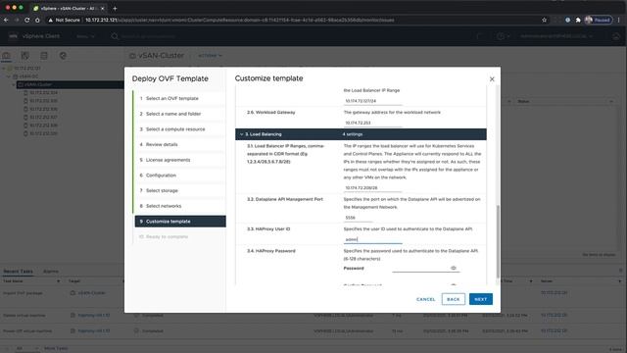Click the HAProxy Password input field
The height and width of the screenshot is (353, 627).
coord(420,268)
